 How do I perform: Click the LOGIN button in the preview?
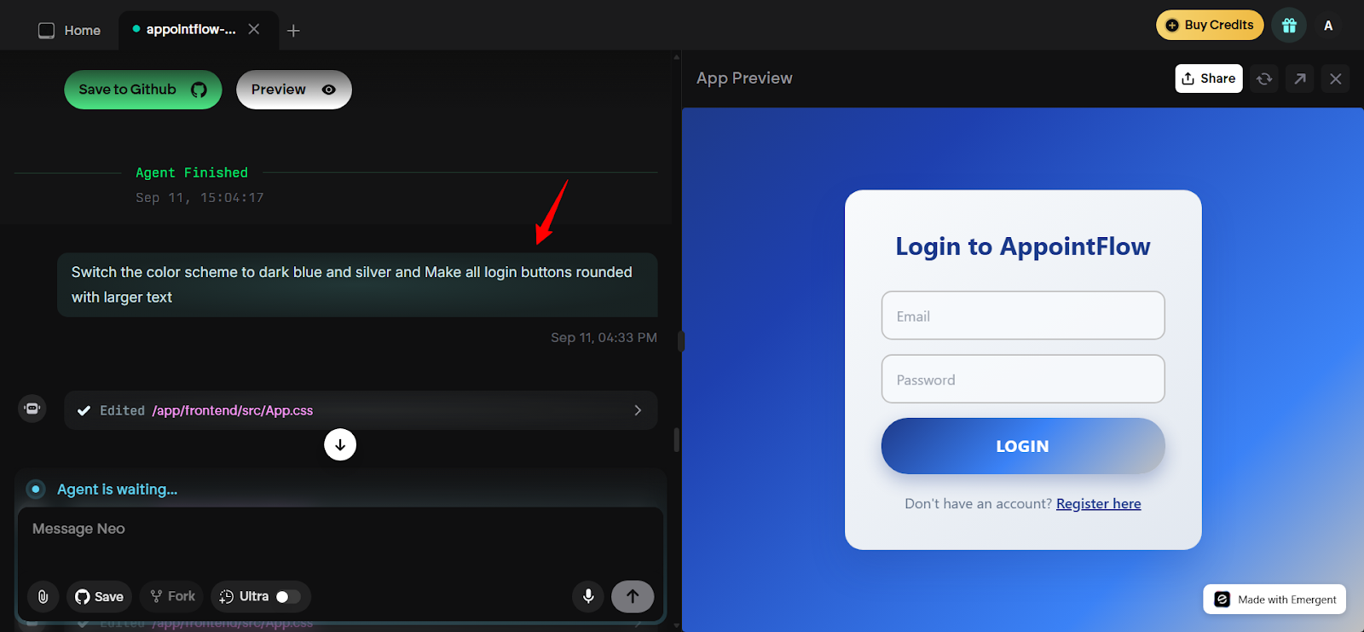pos(1023,446)
